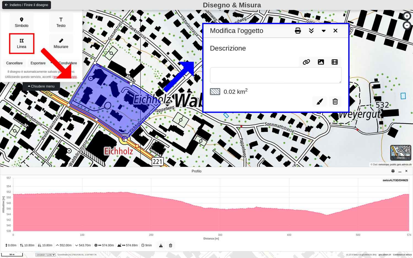Embed a video in the description
Viewport: 413px width, 258px height.
(x=335, y=62)
